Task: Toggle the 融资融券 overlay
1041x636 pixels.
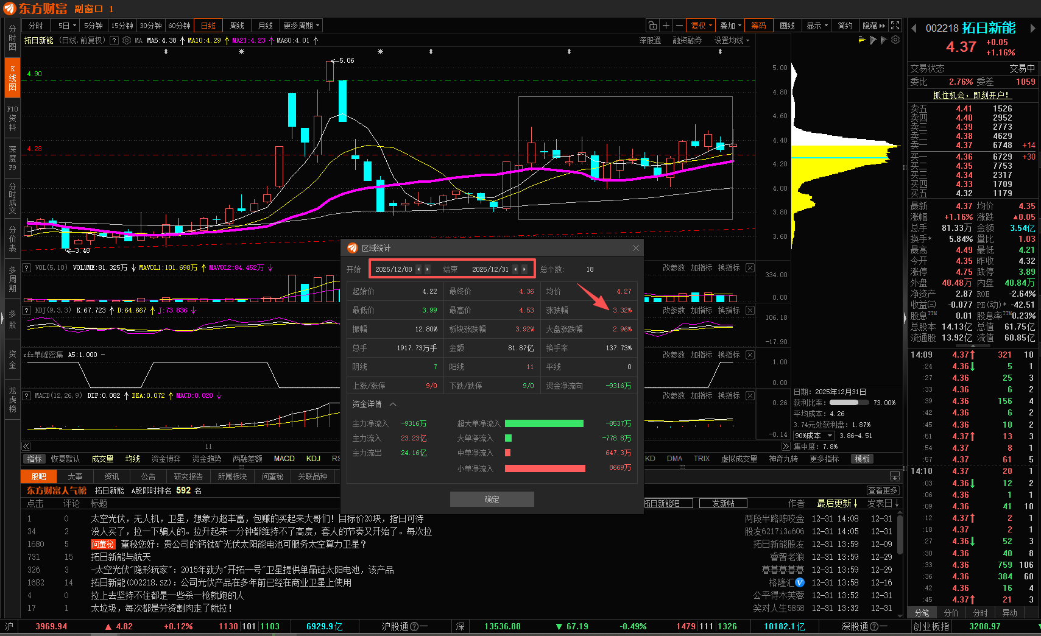Action: tap(687, 40)
